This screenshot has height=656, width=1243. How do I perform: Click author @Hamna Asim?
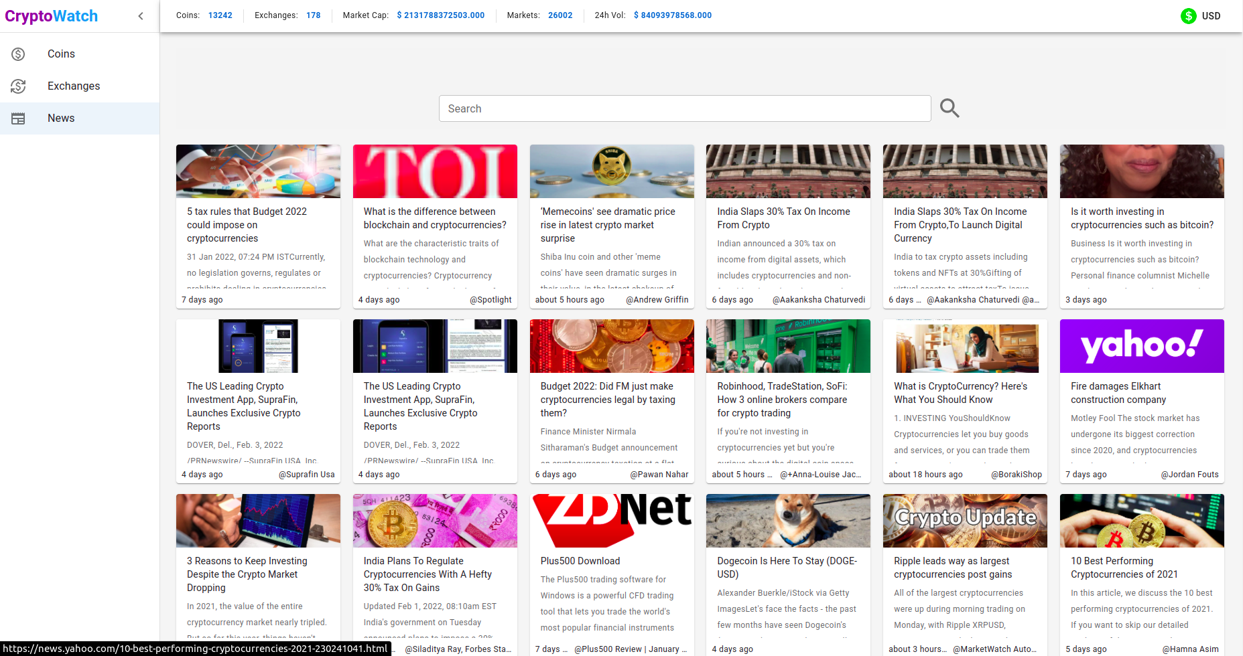pyautogui.click(x=1190, y=649)
